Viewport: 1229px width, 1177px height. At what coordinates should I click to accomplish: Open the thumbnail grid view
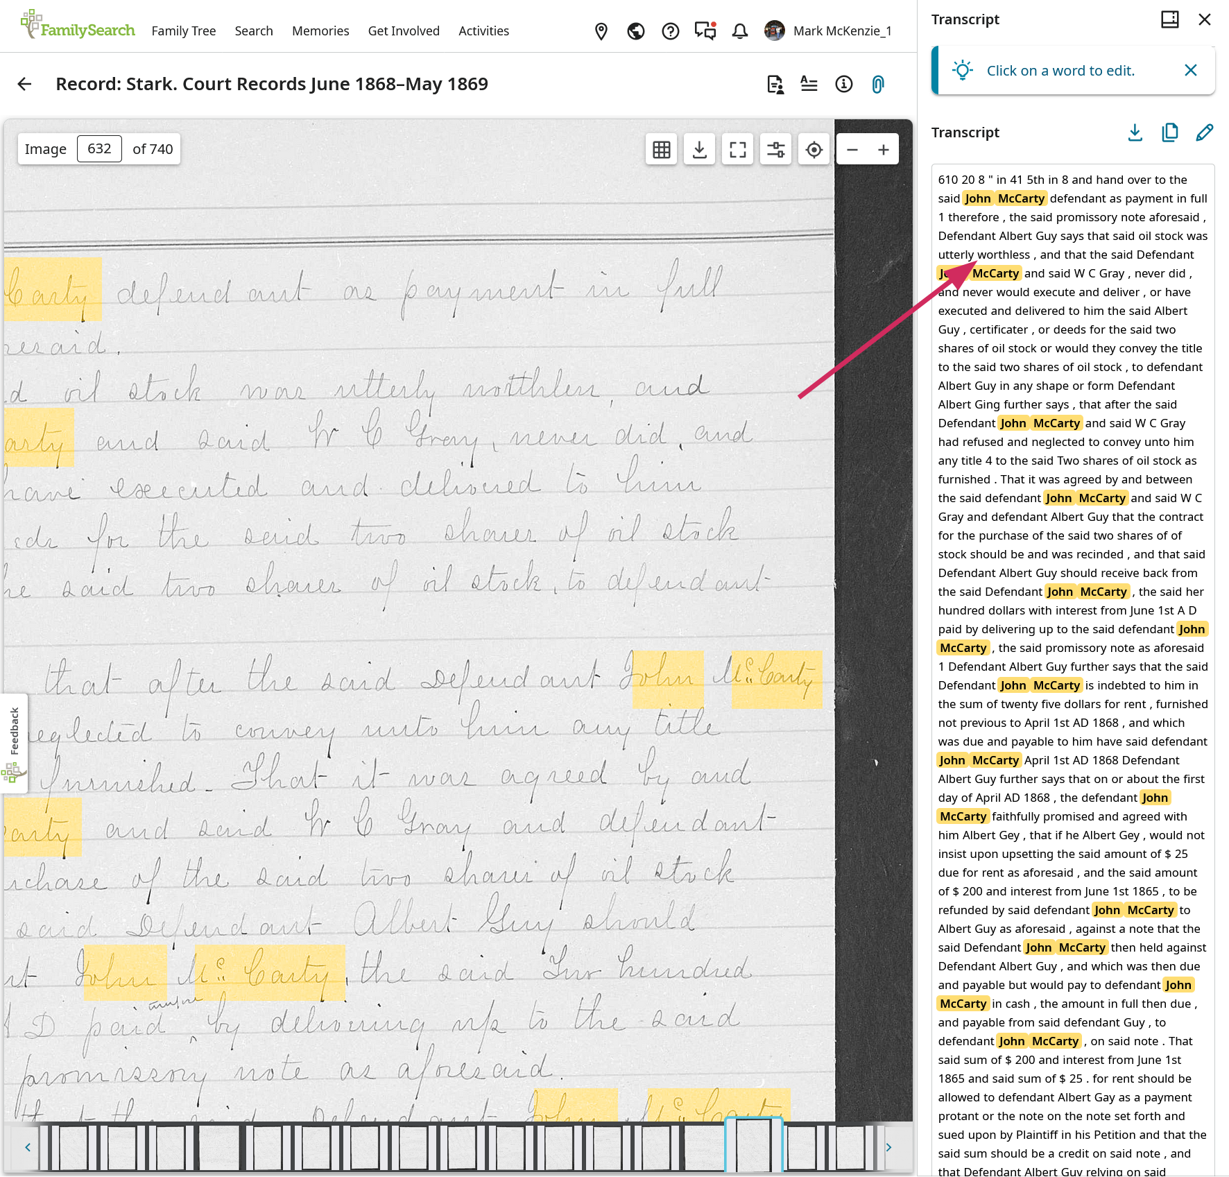coord(662,149)
